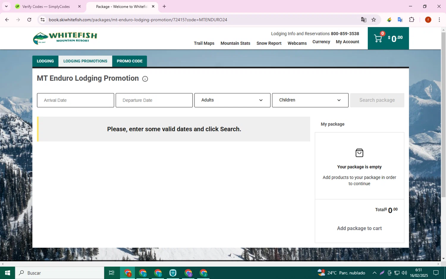The height and width of the screenshot is (279, 446).
Task: Open the notification center icon
Action: point(436,273)
